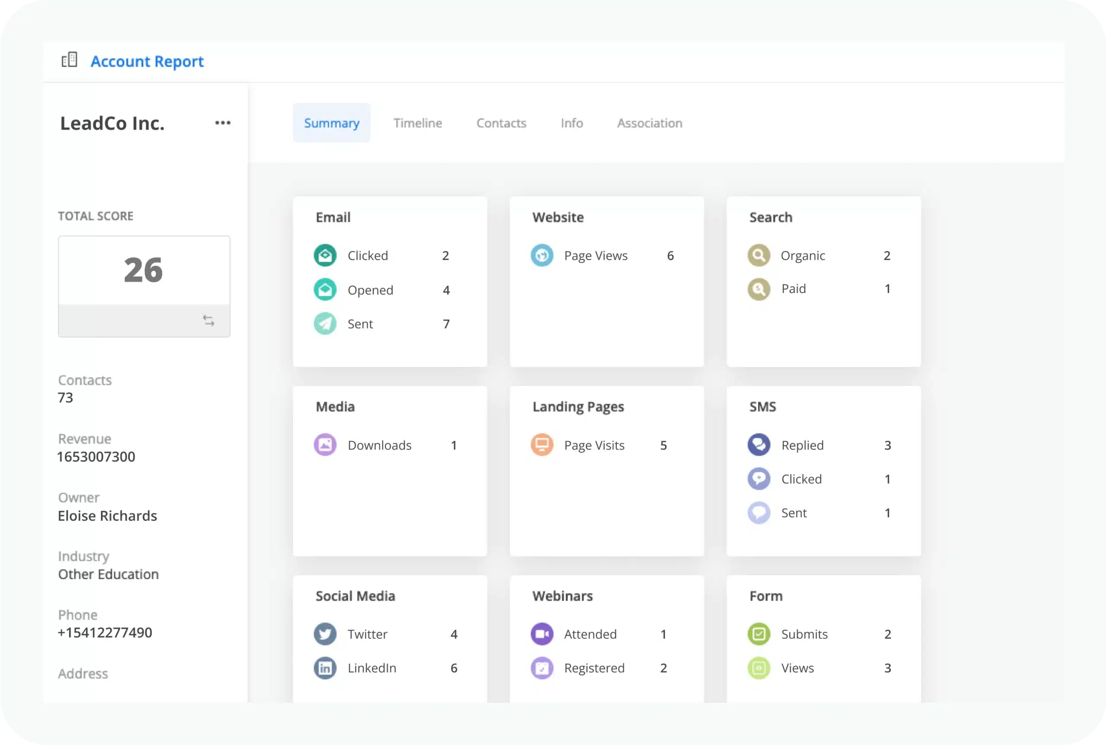Go to the Info tab
This screenshot has height=745, width=1106.
tap(571, 123)
